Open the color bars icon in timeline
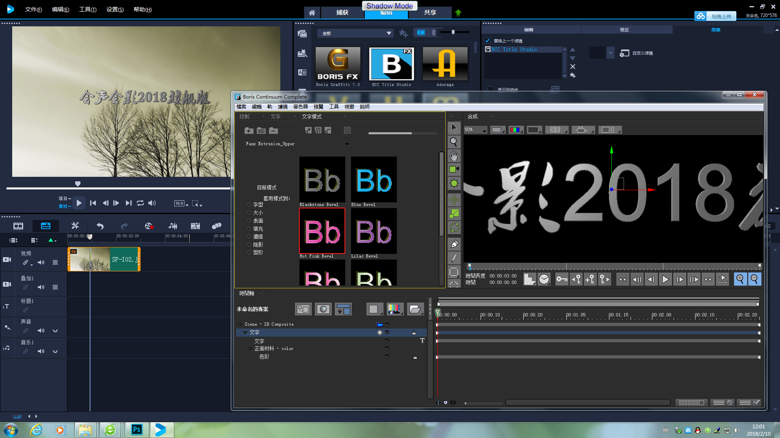The width and height of the screenshot is (780, 438). [395, 309]
